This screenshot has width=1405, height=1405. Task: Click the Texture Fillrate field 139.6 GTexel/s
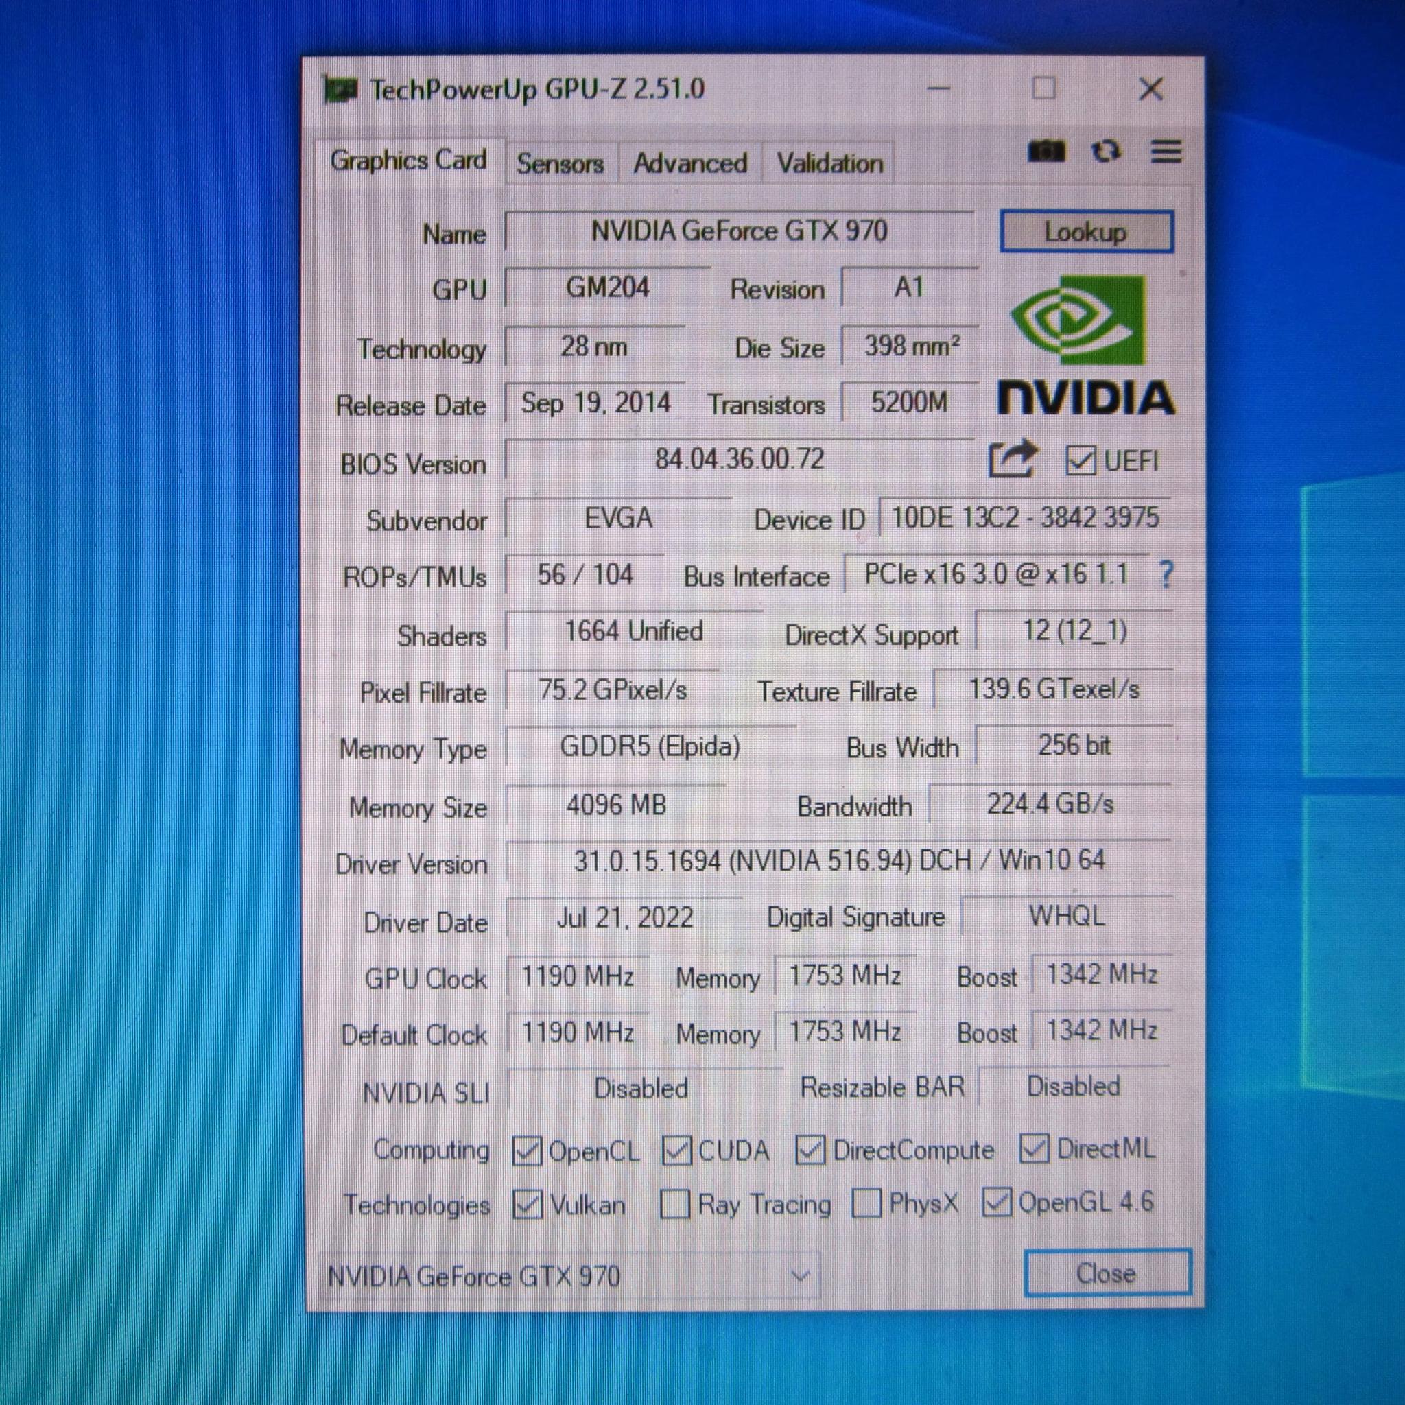tap(1053, 689)
